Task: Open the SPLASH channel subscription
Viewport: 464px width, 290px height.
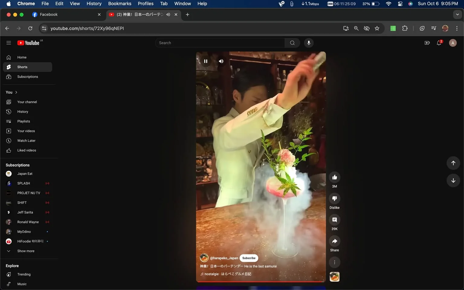Action: 27,183
